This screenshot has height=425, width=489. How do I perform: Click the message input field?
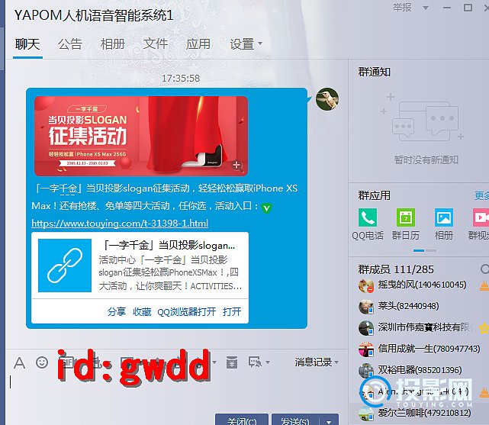(x=176, y=391)
